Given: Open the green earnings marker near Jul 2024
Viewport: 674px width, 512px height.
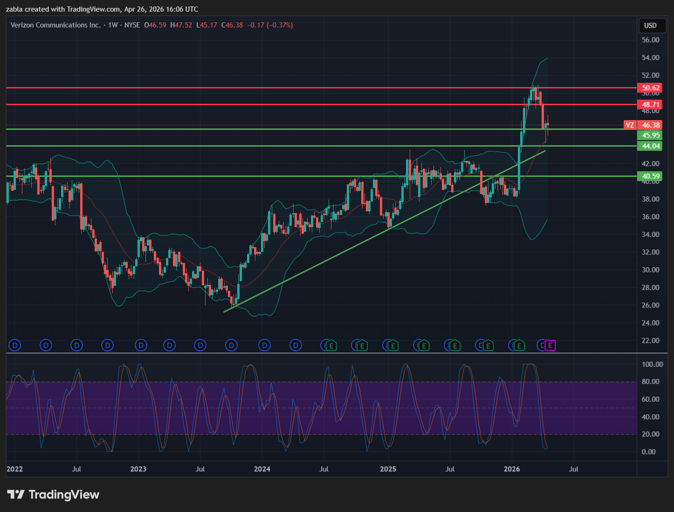Looking at the screenshot, I should click(331, 345).
